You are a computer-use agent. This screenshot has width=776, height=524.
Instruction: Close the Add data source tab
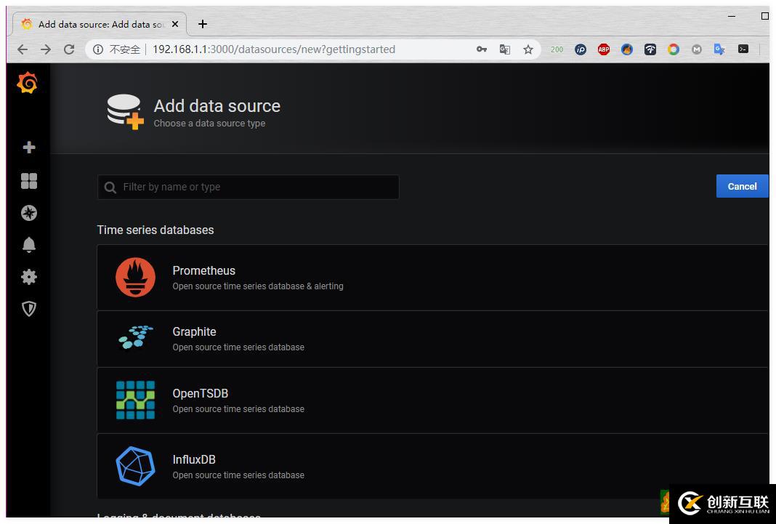pos(175,24)
